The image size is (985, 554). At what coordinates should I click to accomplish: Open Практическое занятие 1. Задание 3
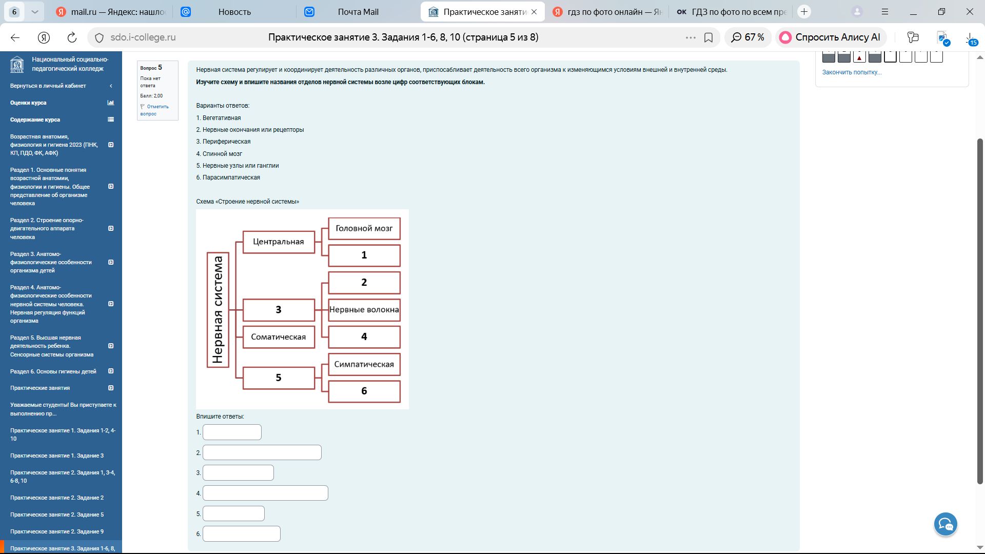coord(57,456)
